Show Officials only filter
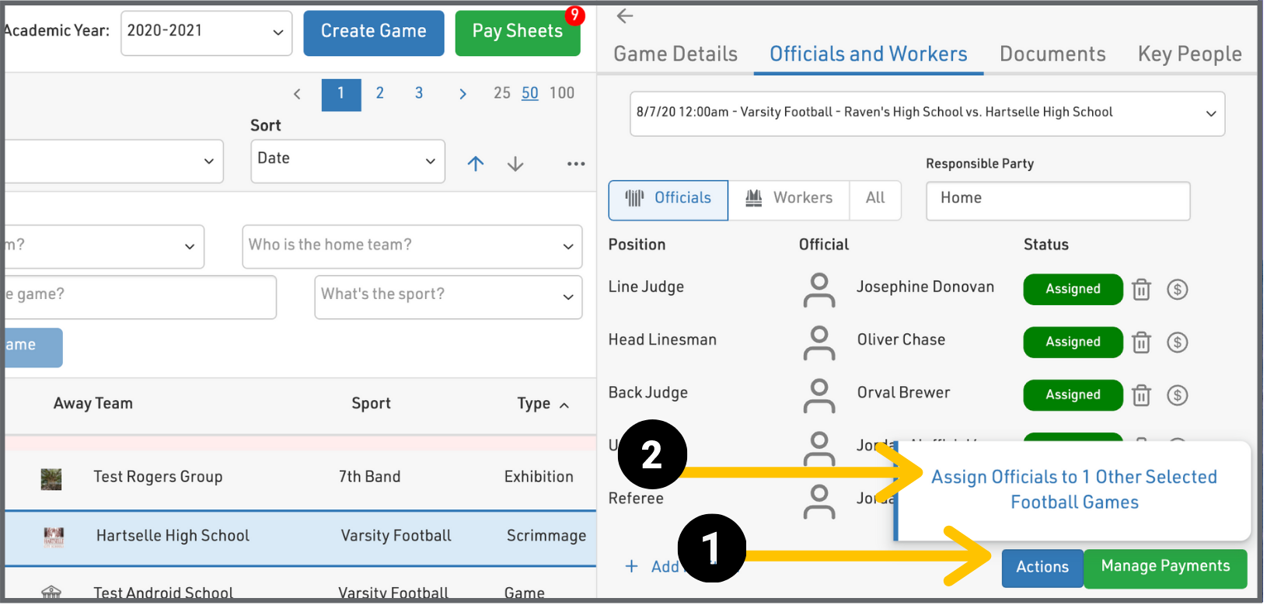 click(x=668, y=199)
